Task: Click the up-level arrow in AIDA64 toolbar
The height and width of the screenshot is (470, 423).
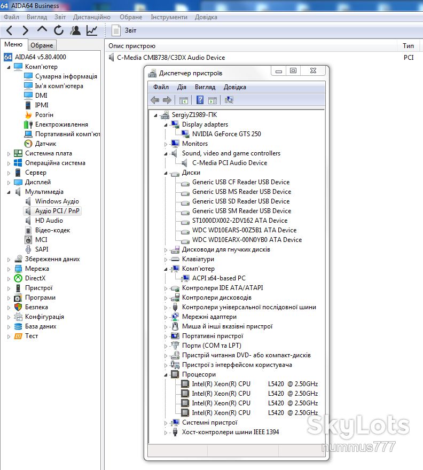Action: coord(42,30)
